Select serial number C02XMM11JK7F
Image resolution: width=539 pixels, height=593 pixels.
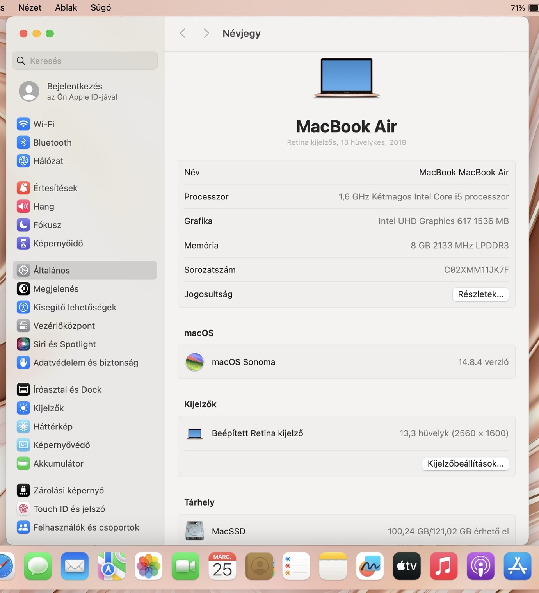(476, 270)
